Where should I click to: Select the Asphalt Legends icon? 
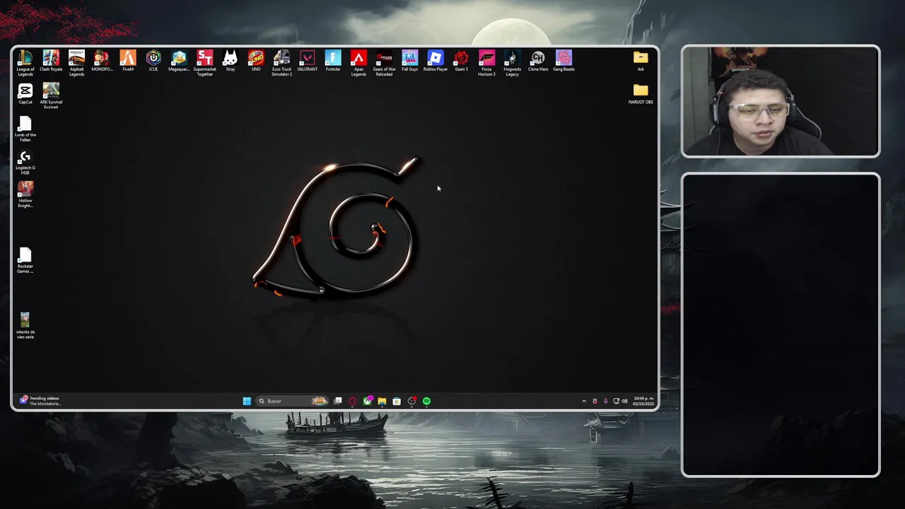76,63
